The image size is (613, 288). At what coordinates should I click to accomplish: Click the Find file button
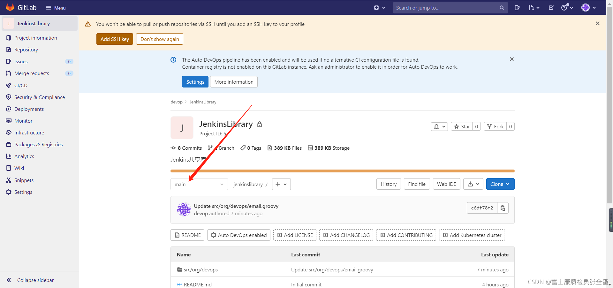coord(417,184)
